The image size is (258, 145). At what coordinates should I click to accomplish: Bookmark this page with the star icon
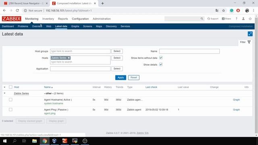(223, 10)
